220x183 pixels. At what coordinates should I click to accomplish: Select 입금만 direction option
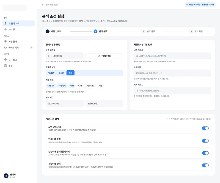coord(51,73)
